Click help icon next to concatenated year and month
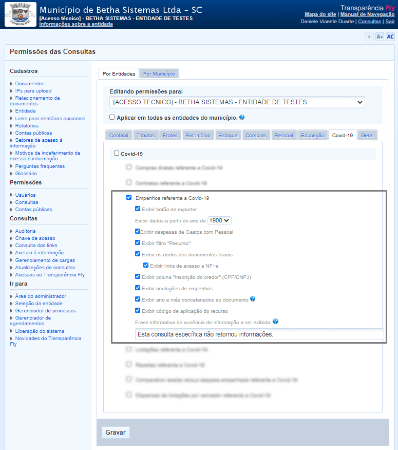 253,299
